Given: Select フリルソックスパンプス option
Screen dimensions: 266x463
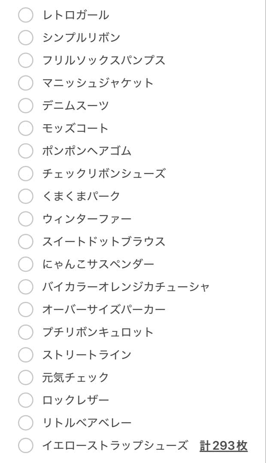Looking at the screenshot, I should (x=25, y=60).
